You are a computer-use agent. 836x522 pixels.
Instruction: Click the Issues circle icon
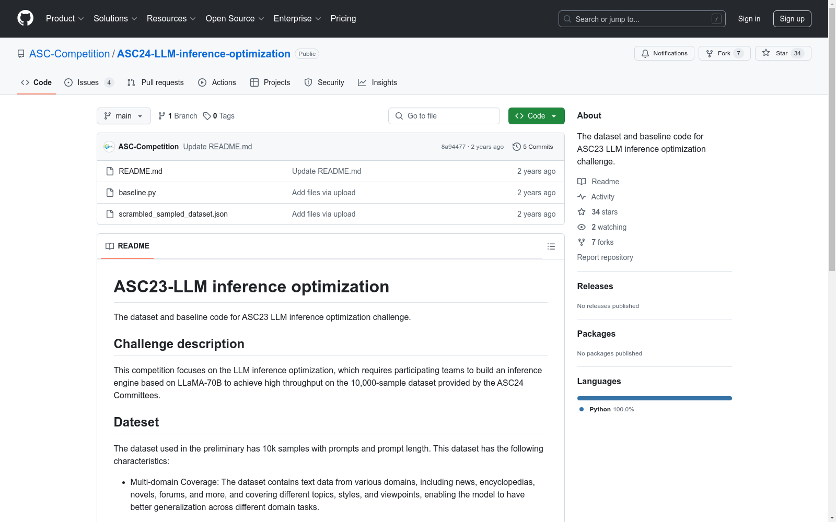pos(68,82)
